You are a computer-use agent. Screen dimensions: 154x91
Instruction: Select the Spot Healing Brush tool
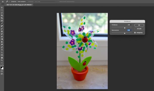pos(2,26)
